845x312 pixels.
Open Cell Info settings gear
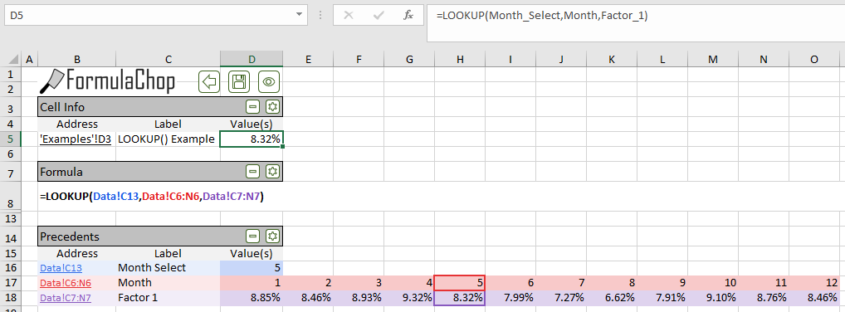pos(272,107)
